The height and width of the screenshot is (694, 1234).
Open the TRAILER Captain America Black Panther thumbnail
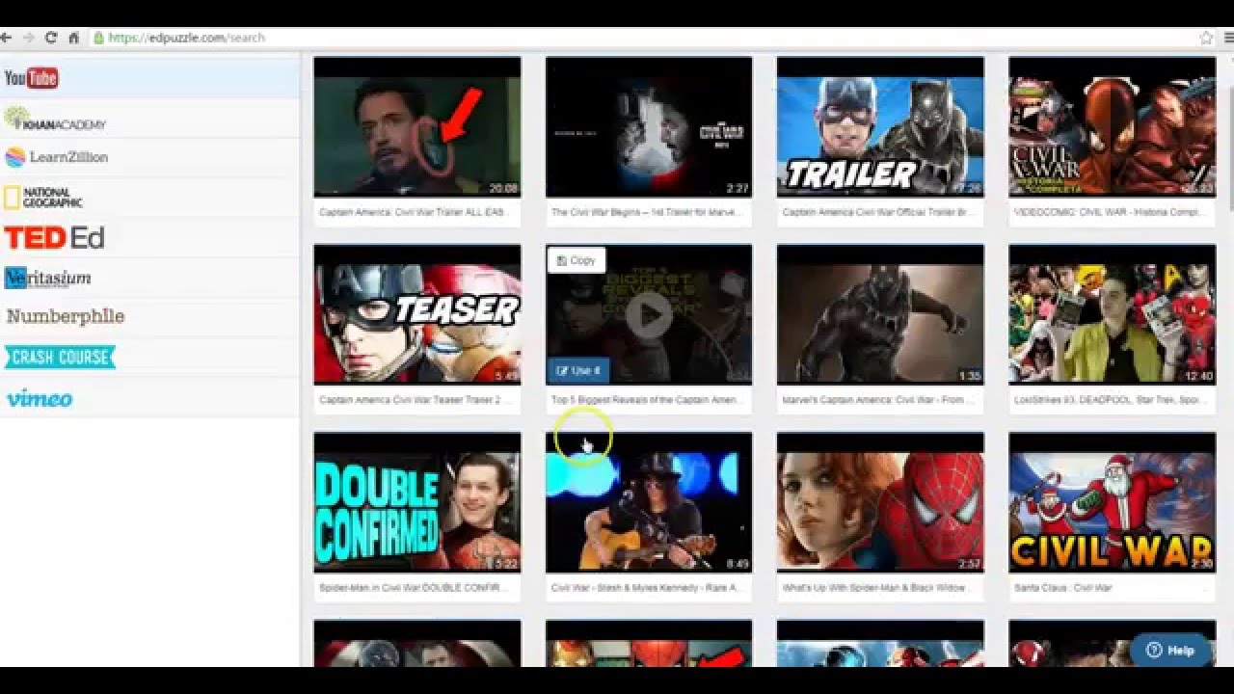click(x=880, y=126)
